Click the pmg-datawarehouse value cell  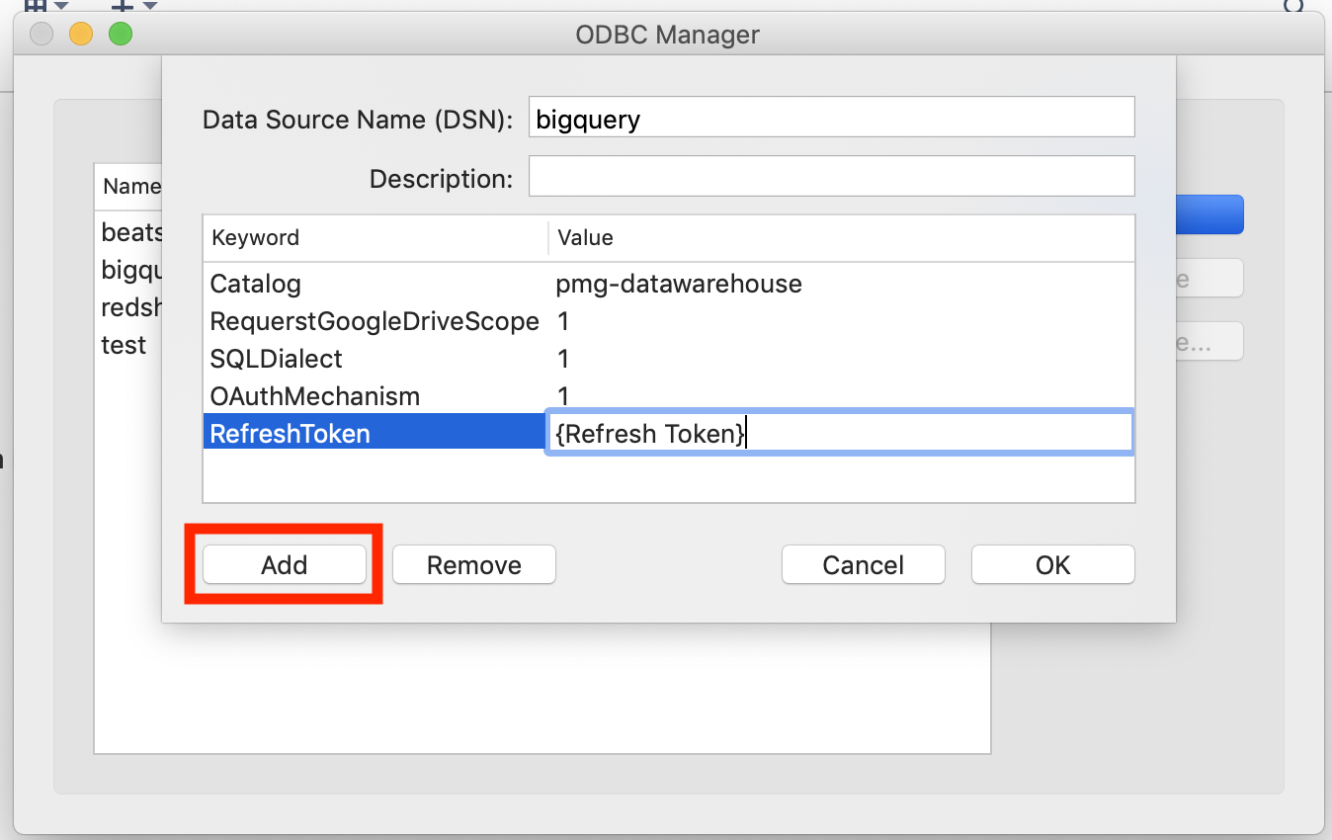click(679, 285)
